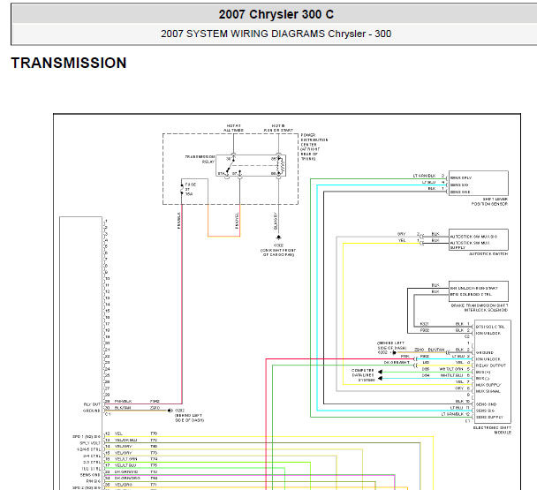Click the GROUND label at pin 30
537x490 pixels.
(92, 411)
